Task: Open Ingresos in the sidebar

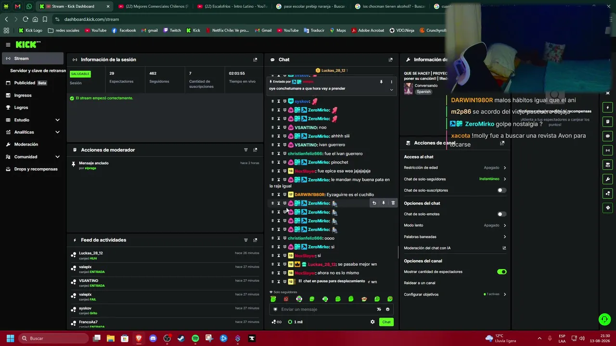Action: (33, 95)
